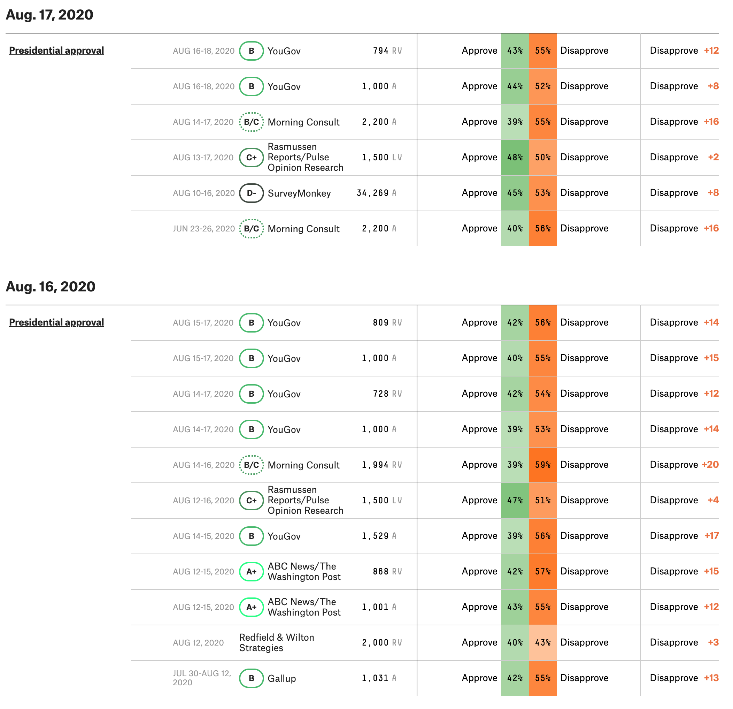The image size is (733, 709).
Task: Click the B/C badge for Aug 14-16 Morning Consult
Action: 251,465
